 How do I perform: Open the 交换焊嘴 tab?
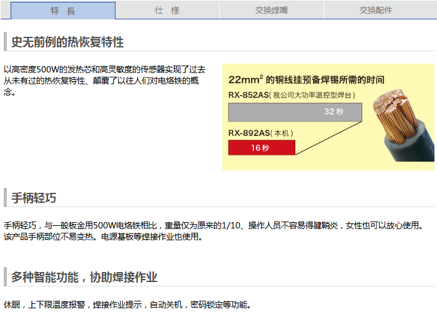272,11
